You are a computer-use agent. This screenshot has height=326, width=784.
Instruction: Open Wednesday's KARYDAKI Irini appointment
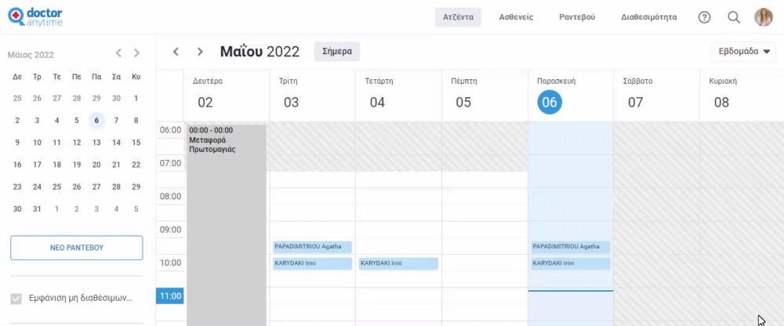tap(398, 263)
